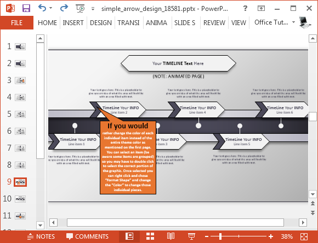Select slide 10 thumbnail
The width and height of the screenshot is (318, 243).
point(20,199)
